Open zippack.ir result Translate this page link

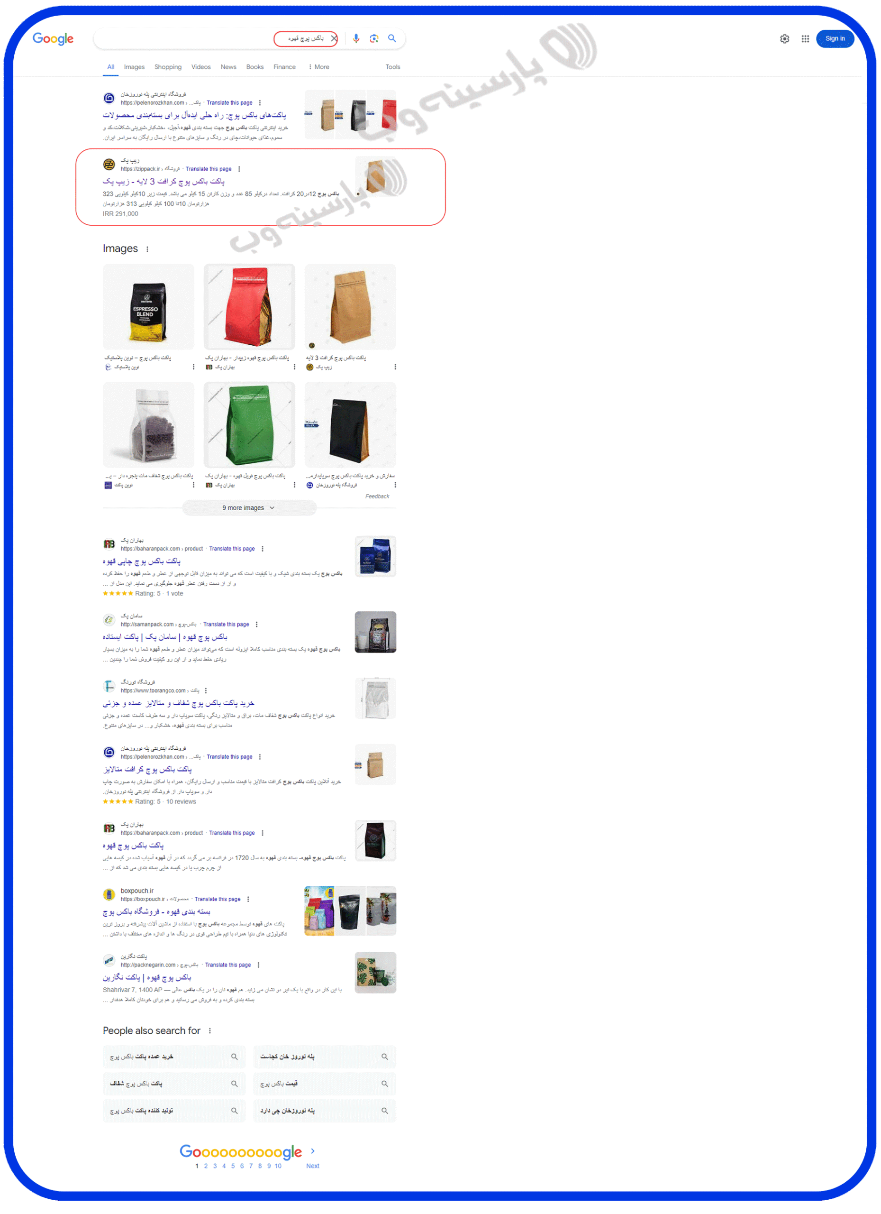pos(209,169)
